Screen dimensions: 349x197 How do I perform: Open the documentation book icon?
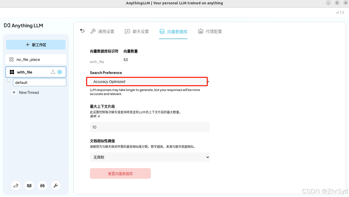coord(29,186)
